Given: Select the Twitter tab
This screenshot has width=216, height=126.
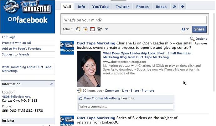Looking at the screenshot, I should (x=122, y=7).
